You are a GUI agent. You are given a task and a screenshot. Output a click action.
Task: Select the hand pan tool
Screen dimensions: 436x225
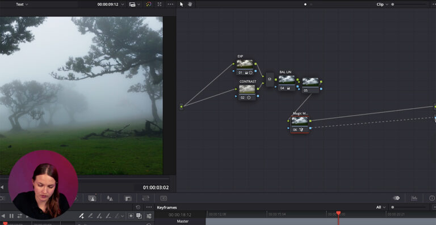[190, 5]
